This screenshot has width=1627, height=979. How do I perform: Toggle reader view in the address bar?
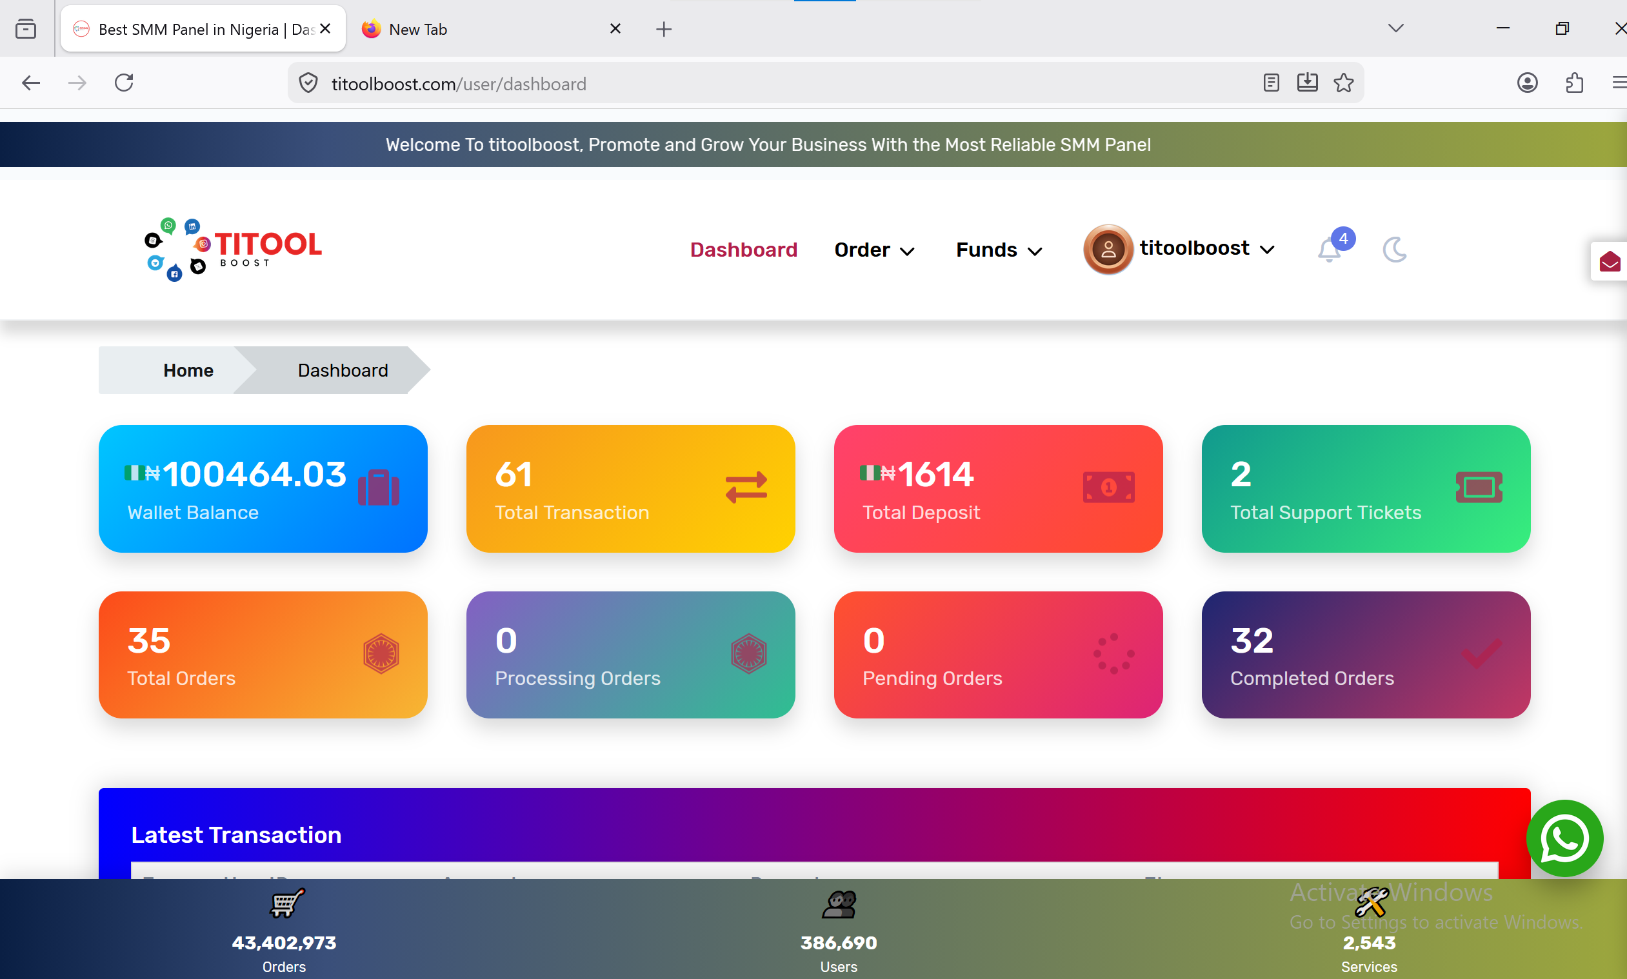[1271, 83]
